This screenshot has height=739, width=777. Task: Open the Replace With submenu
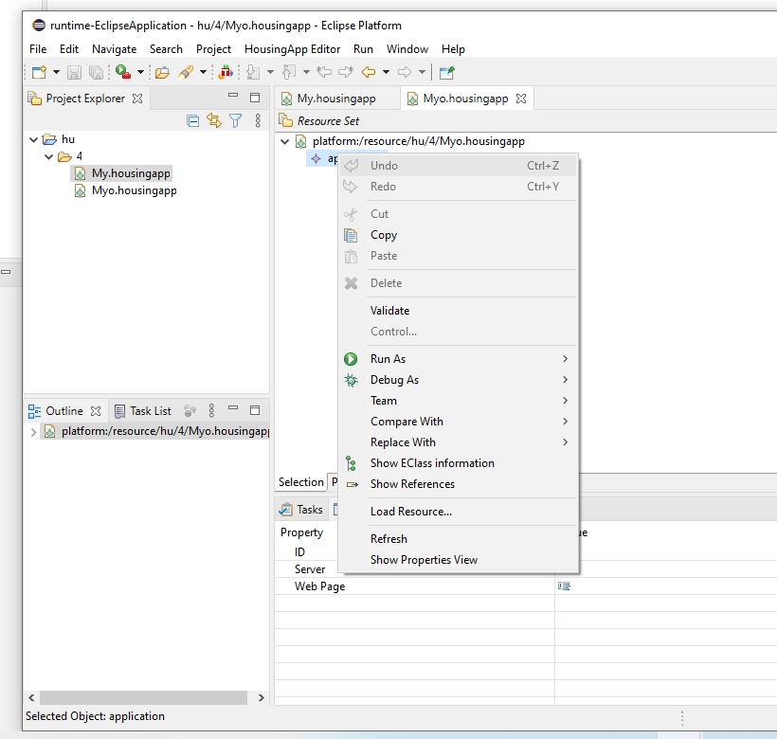(x=459, y=442)
